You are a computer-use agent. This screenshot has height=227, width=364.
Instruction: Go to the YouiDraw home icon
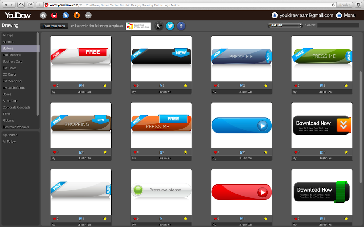pyautogui.click(x=43, y=15)
